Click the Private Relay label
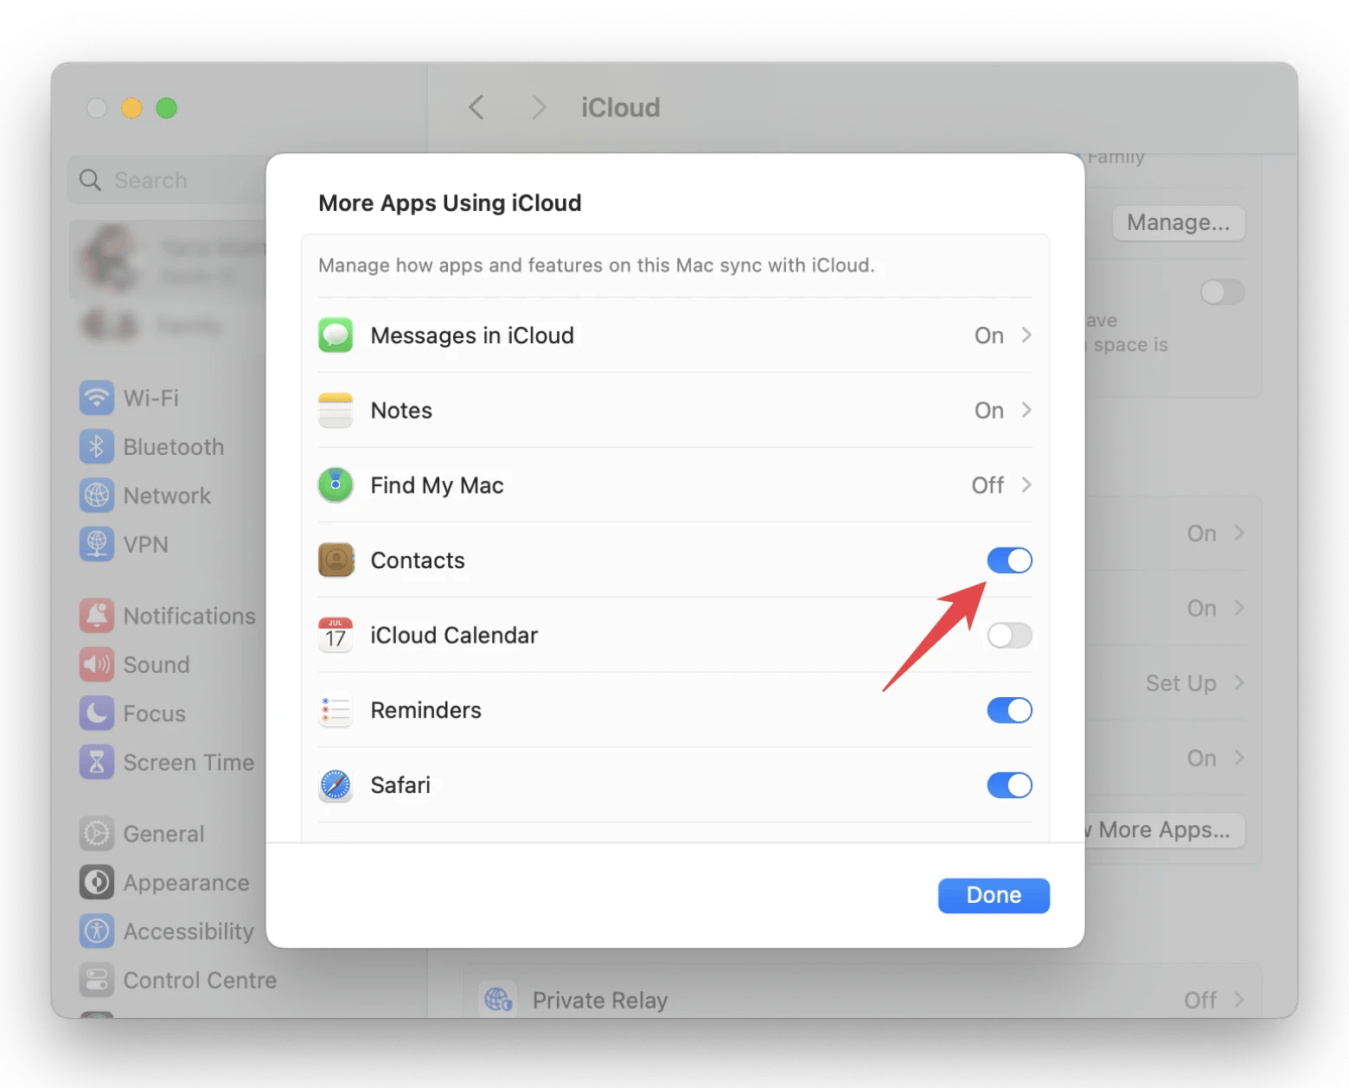This screenshot has width=1349, height=1088. click(x=600, y=1001)
